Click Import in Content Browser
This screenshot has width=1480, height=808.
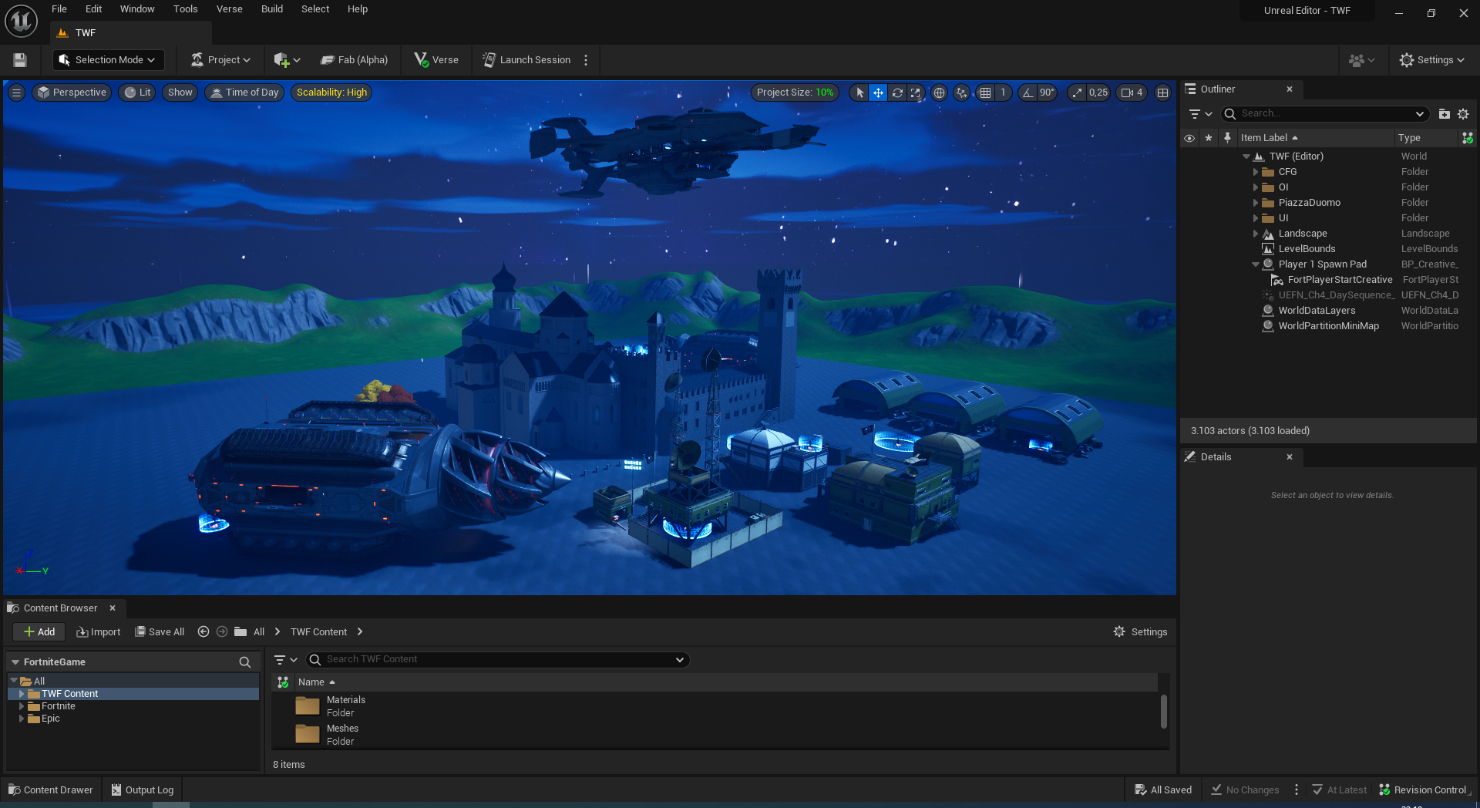99,631
